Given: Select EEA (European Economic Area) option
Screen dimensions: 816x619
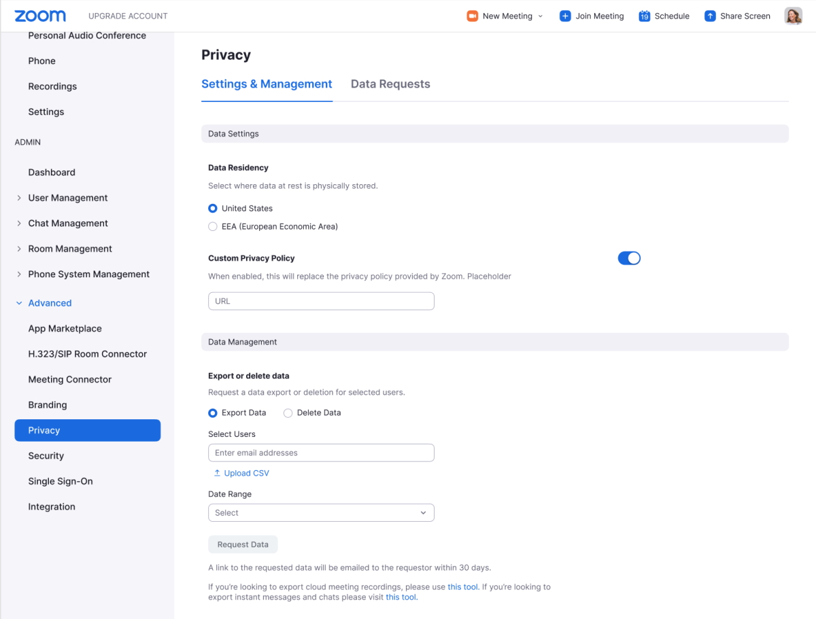Looking at the screenshot, I should pos(213,226).
